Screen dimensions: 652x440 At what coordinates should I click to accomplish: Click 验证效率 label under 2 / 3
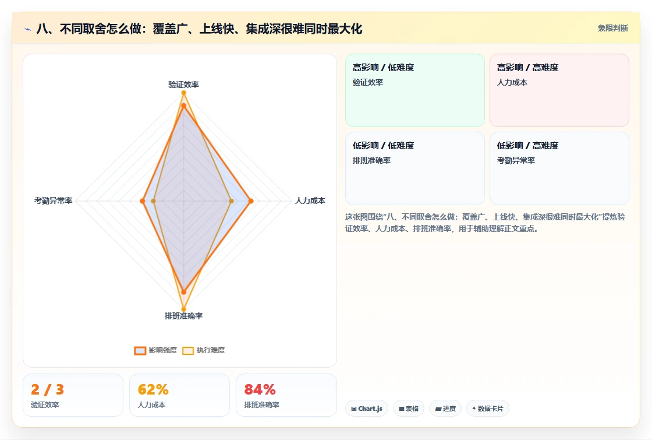point(45,404)
